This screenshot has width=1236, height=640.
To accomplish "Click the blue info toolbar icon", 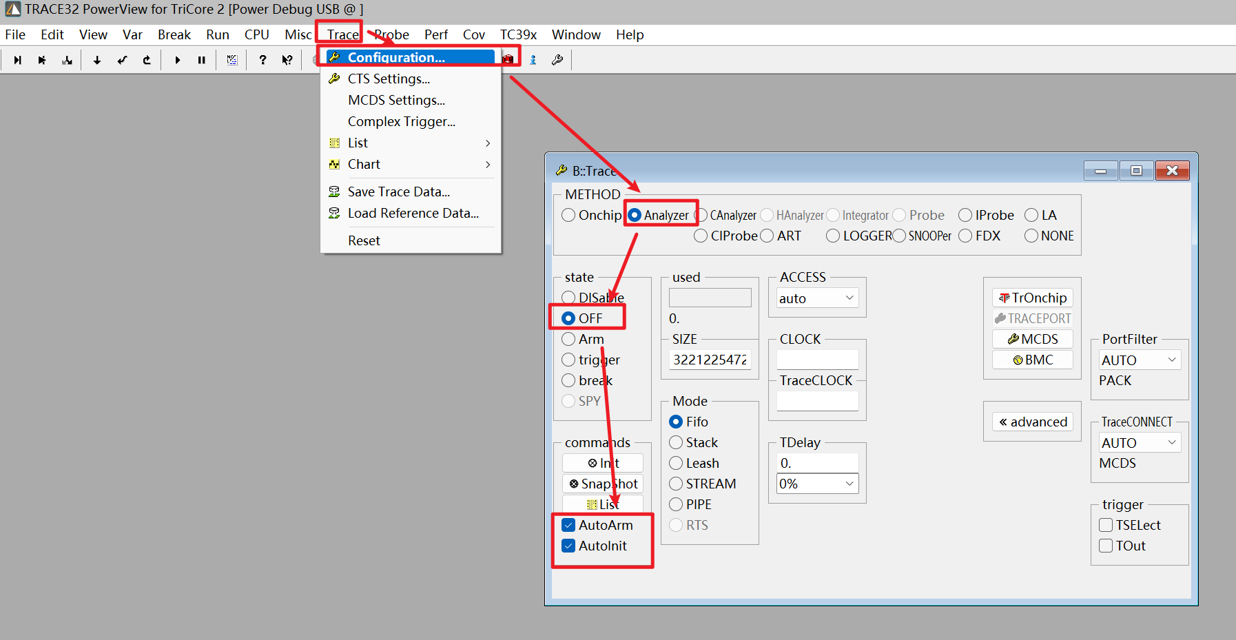I will click(533, 60).
